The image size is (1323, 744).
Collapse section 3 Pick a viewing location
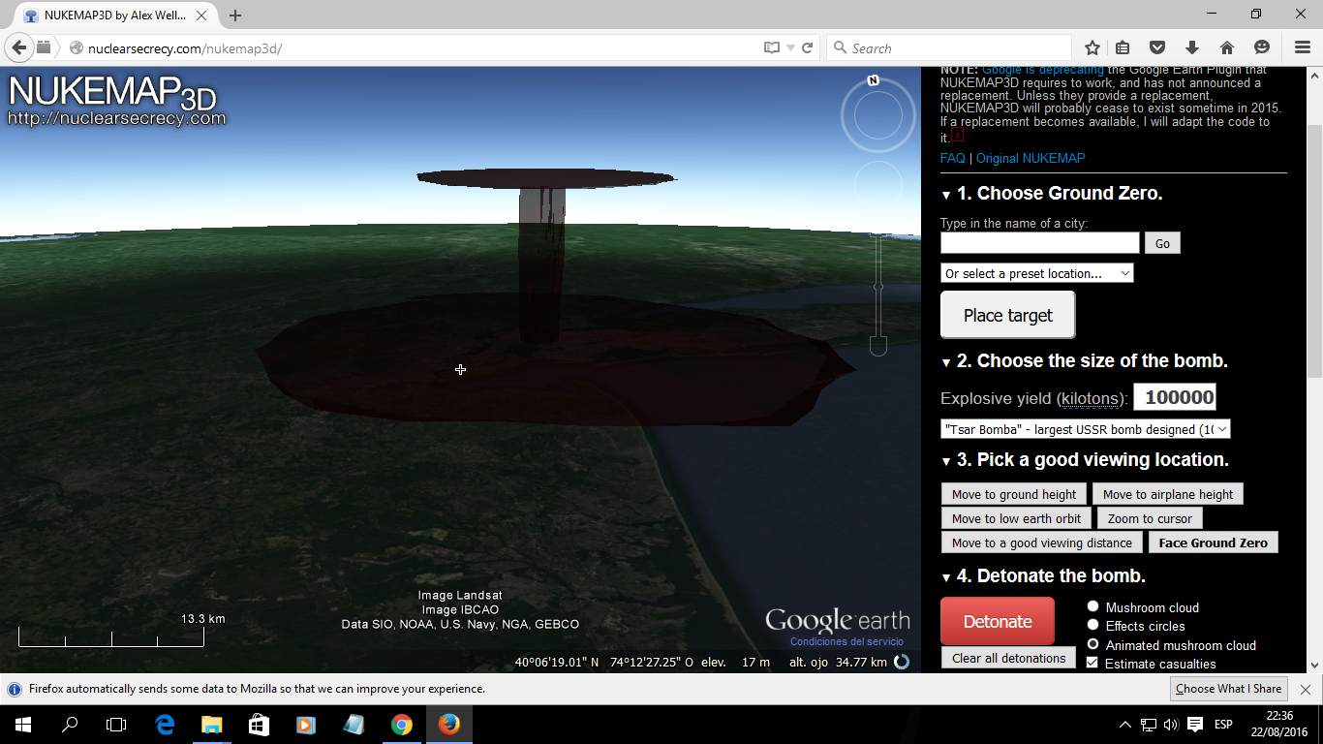tap(946, 461)
